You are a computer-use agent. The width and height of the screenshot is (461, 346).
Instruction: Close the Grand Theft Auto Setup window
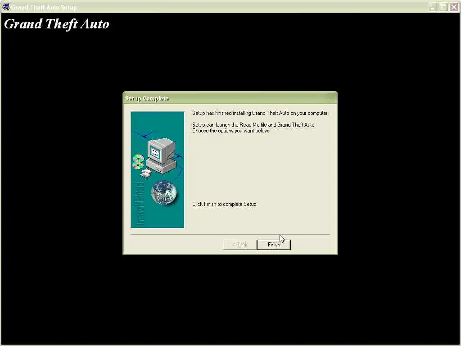point(454,7)
